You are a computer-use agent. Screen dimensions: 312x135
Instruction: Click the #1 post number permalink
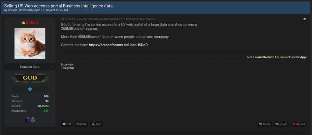click(305, 19)
